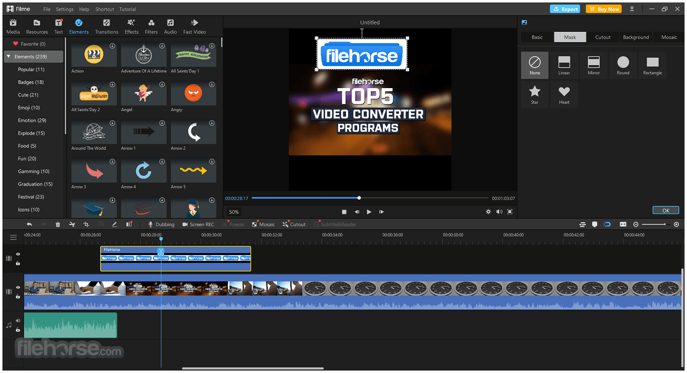Image resolution: width=687 pixels, height=373 pixels.
Task: Adjust preview volume speaker icon
Action: tap(499, 212)
